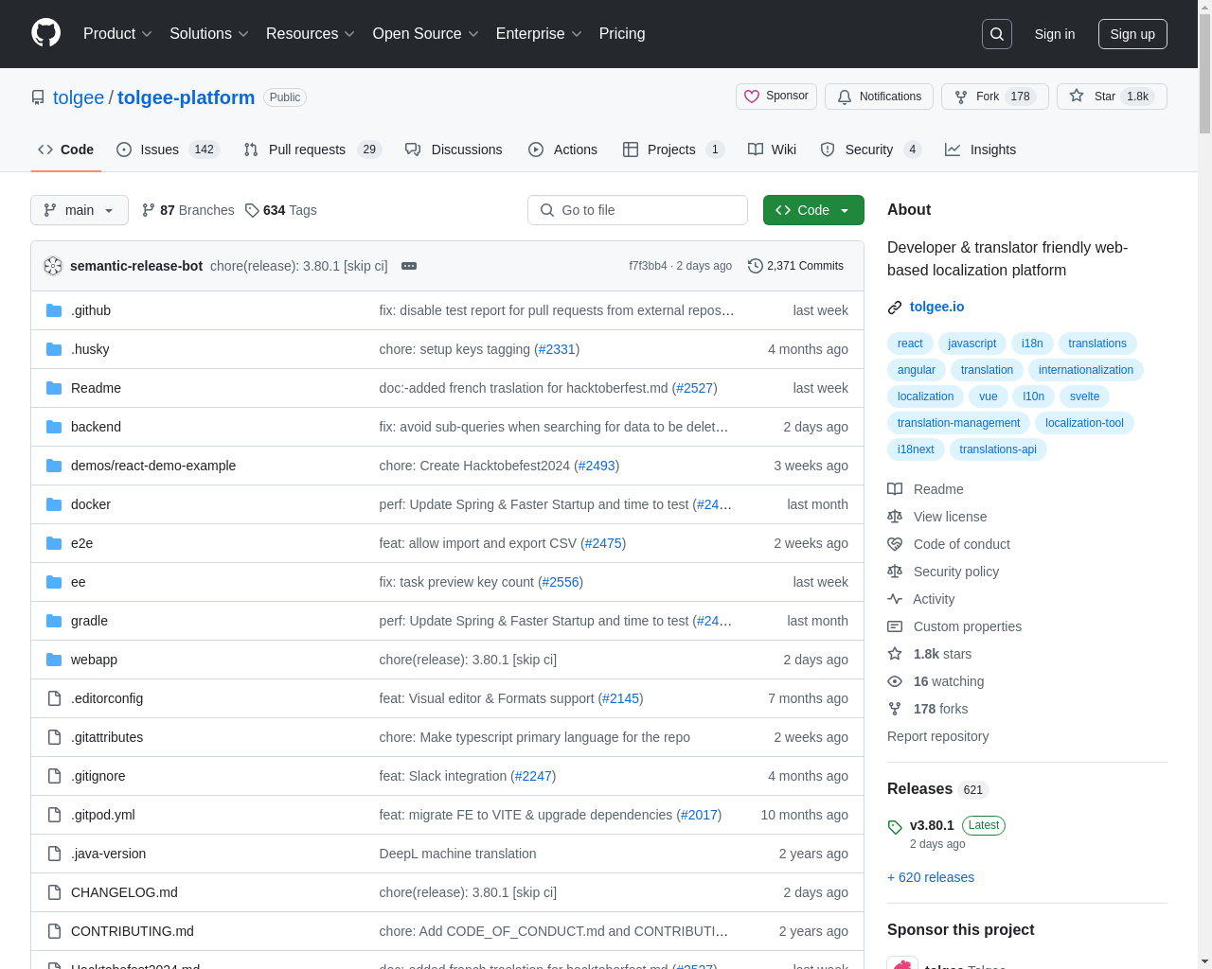Viewport: 1212px width, 969px height.
Task: Switch to the Pull requests tab
Action: tap(312, 150)
